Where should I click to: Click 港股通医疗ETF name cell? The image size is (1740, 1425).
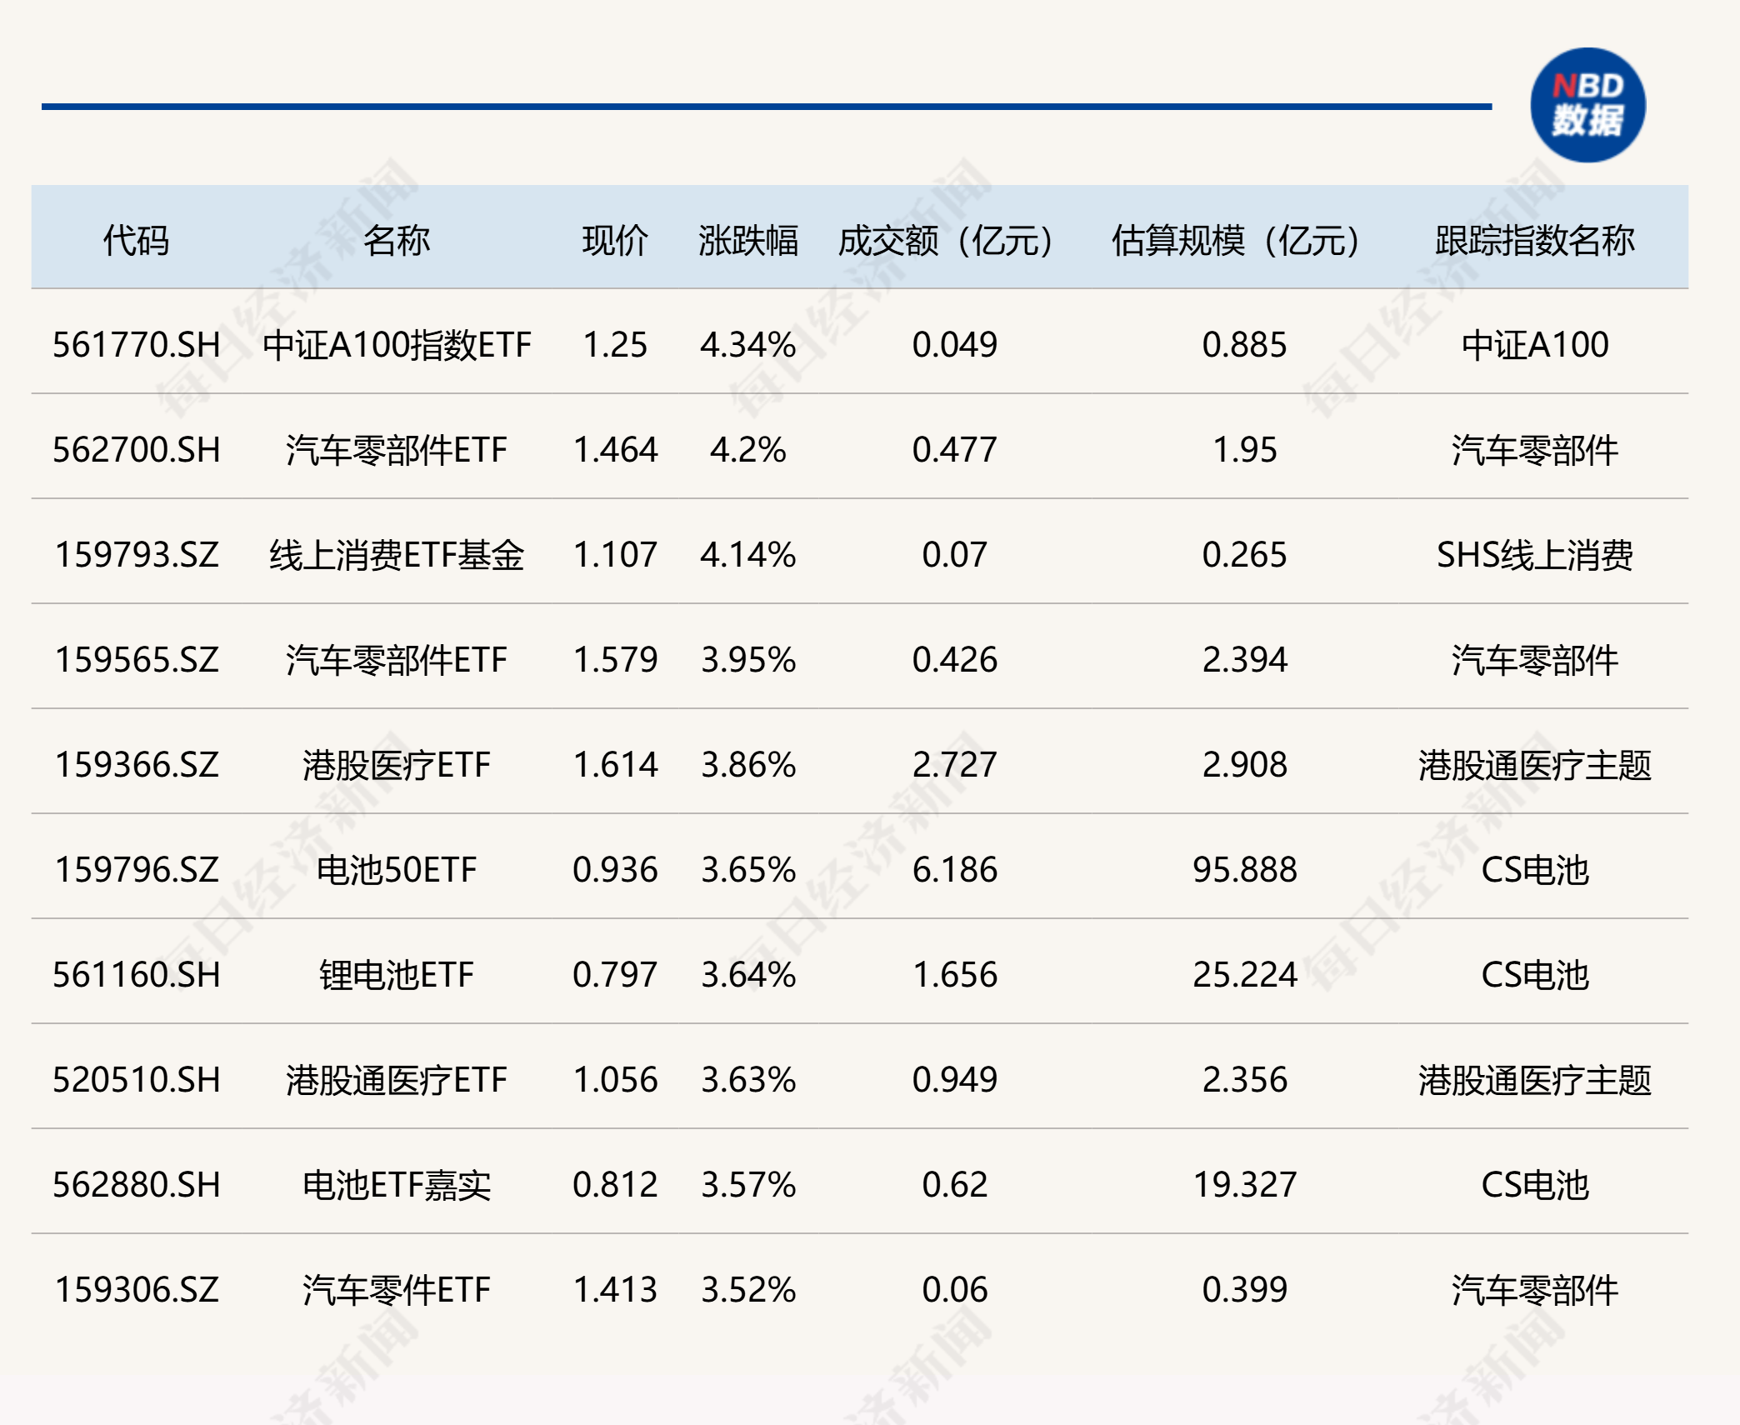(396, 1080)
